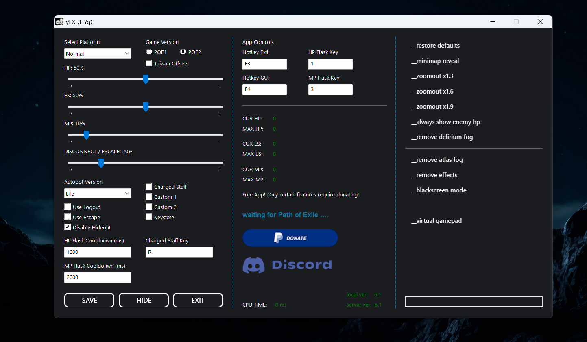Activate the blackscreen mode entry
Viewport: 587px width, 342px height.
click(439, 190)
